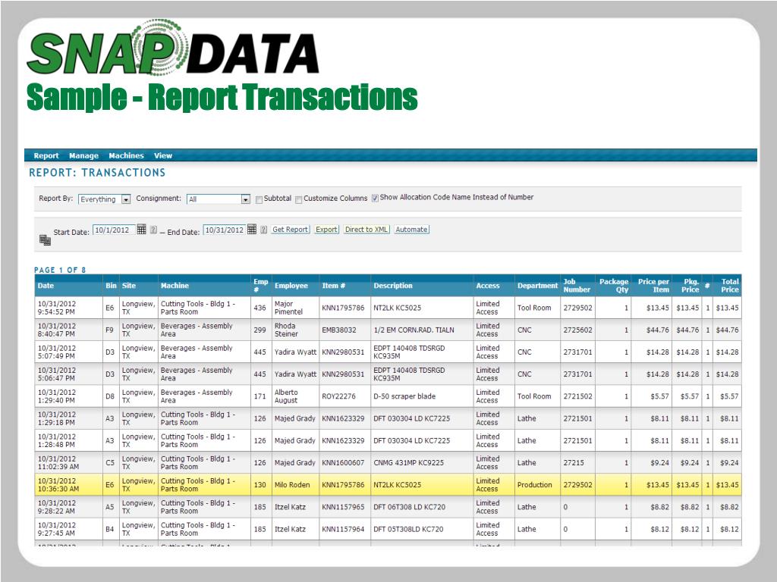Open the End Date calendar picker icon
Screen dimensions: 777x582
point(252,229)
